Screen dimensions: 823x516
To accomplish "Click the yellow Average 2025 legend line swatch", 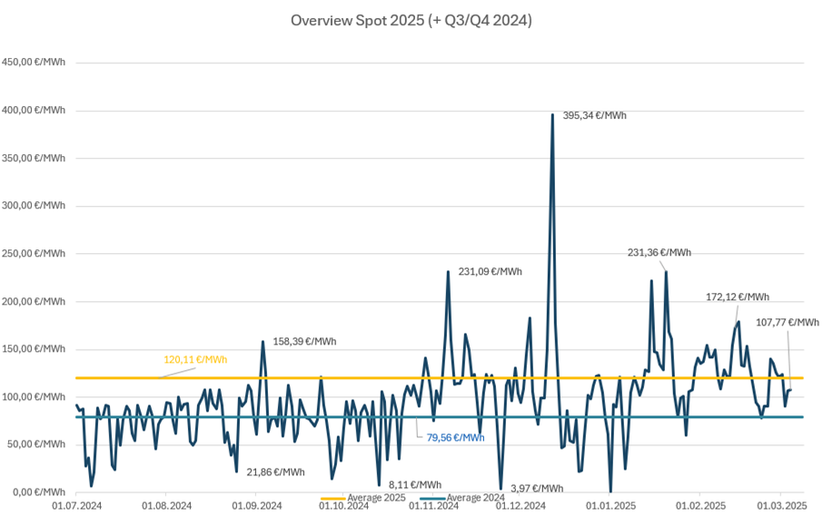I will 332,498.
